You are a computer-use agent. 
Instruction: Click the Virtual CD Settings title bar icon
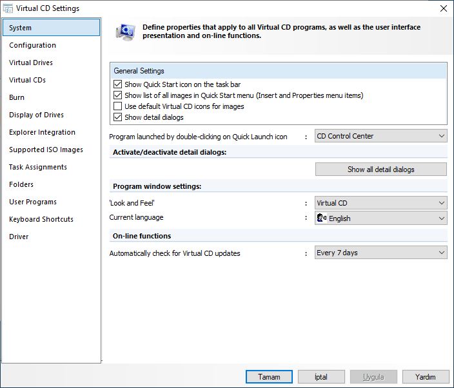click(x=8, y=8)
